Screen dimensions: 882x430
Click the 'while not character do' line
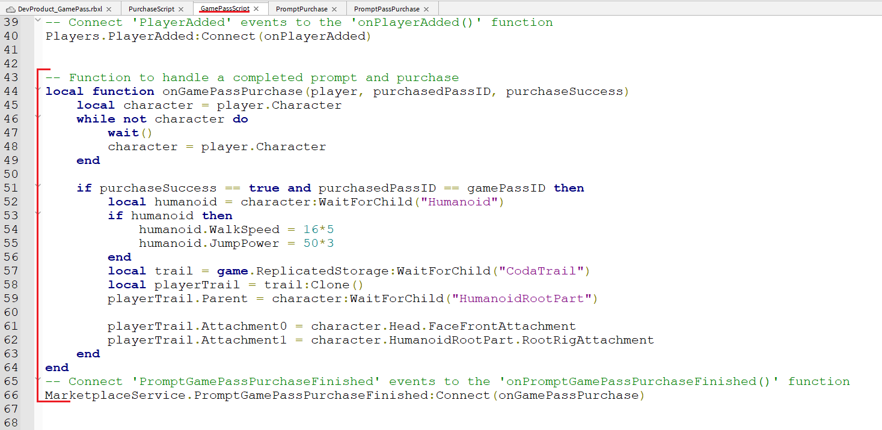coord(162,119)
